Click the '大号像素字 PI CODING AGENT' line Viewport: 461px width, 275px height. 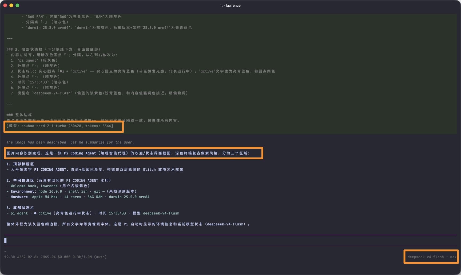point(95,169)
